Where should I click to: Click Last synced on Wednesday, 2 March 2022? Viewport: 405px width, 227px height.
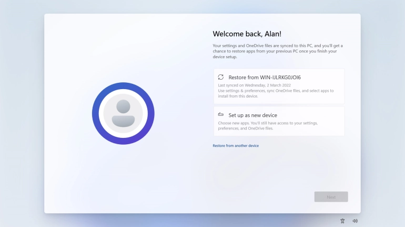click(x=254, y=85)
